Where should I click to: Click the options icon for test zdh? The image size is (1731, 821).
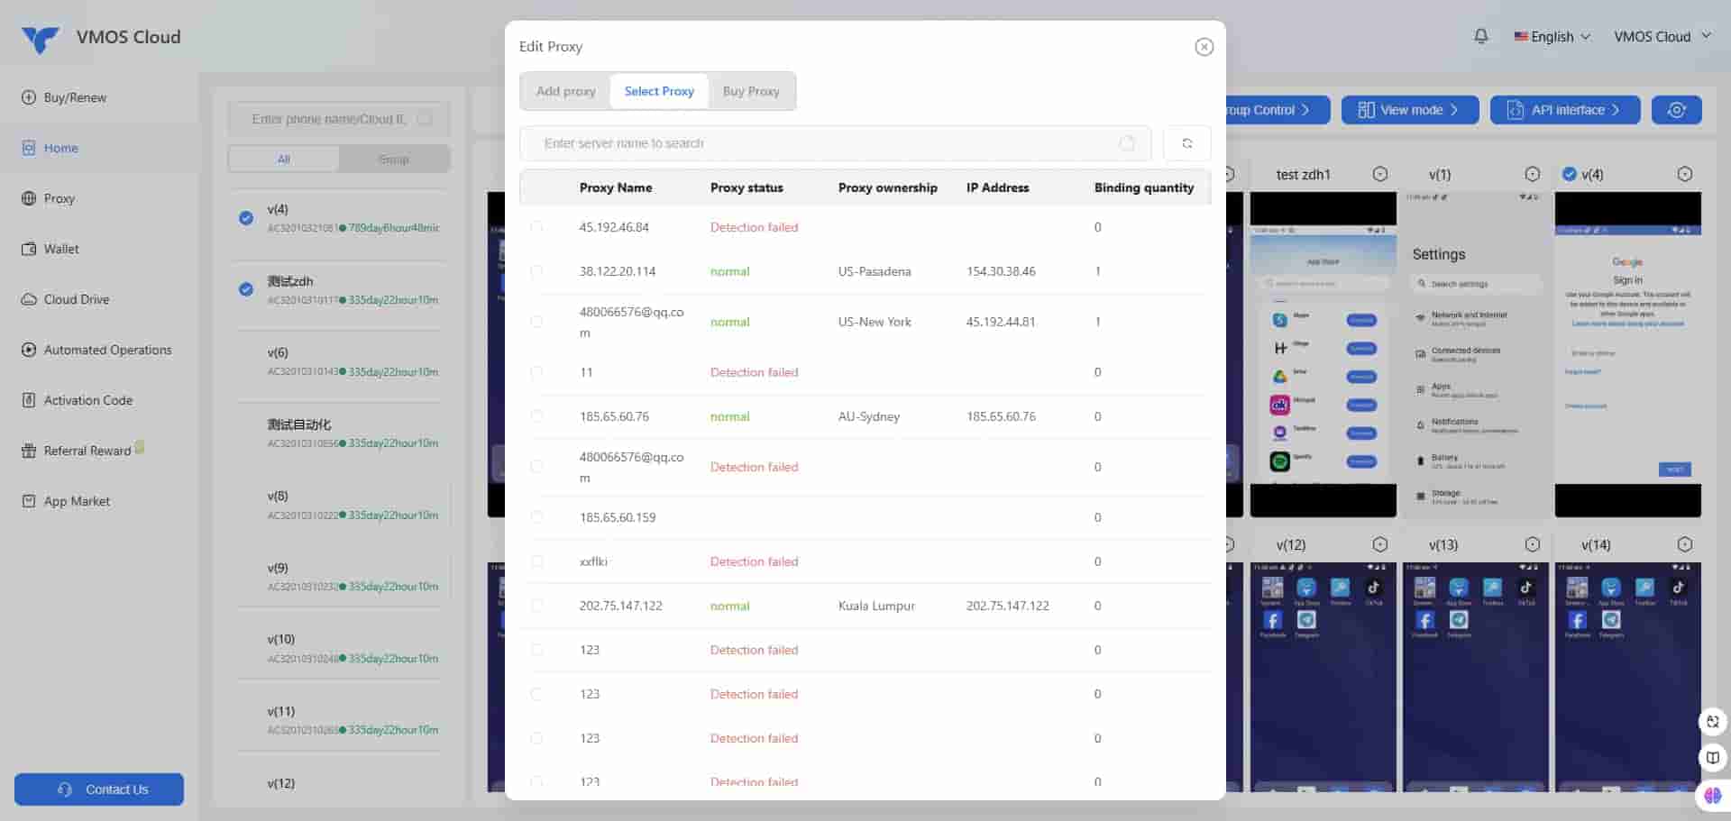point(1379,174)
